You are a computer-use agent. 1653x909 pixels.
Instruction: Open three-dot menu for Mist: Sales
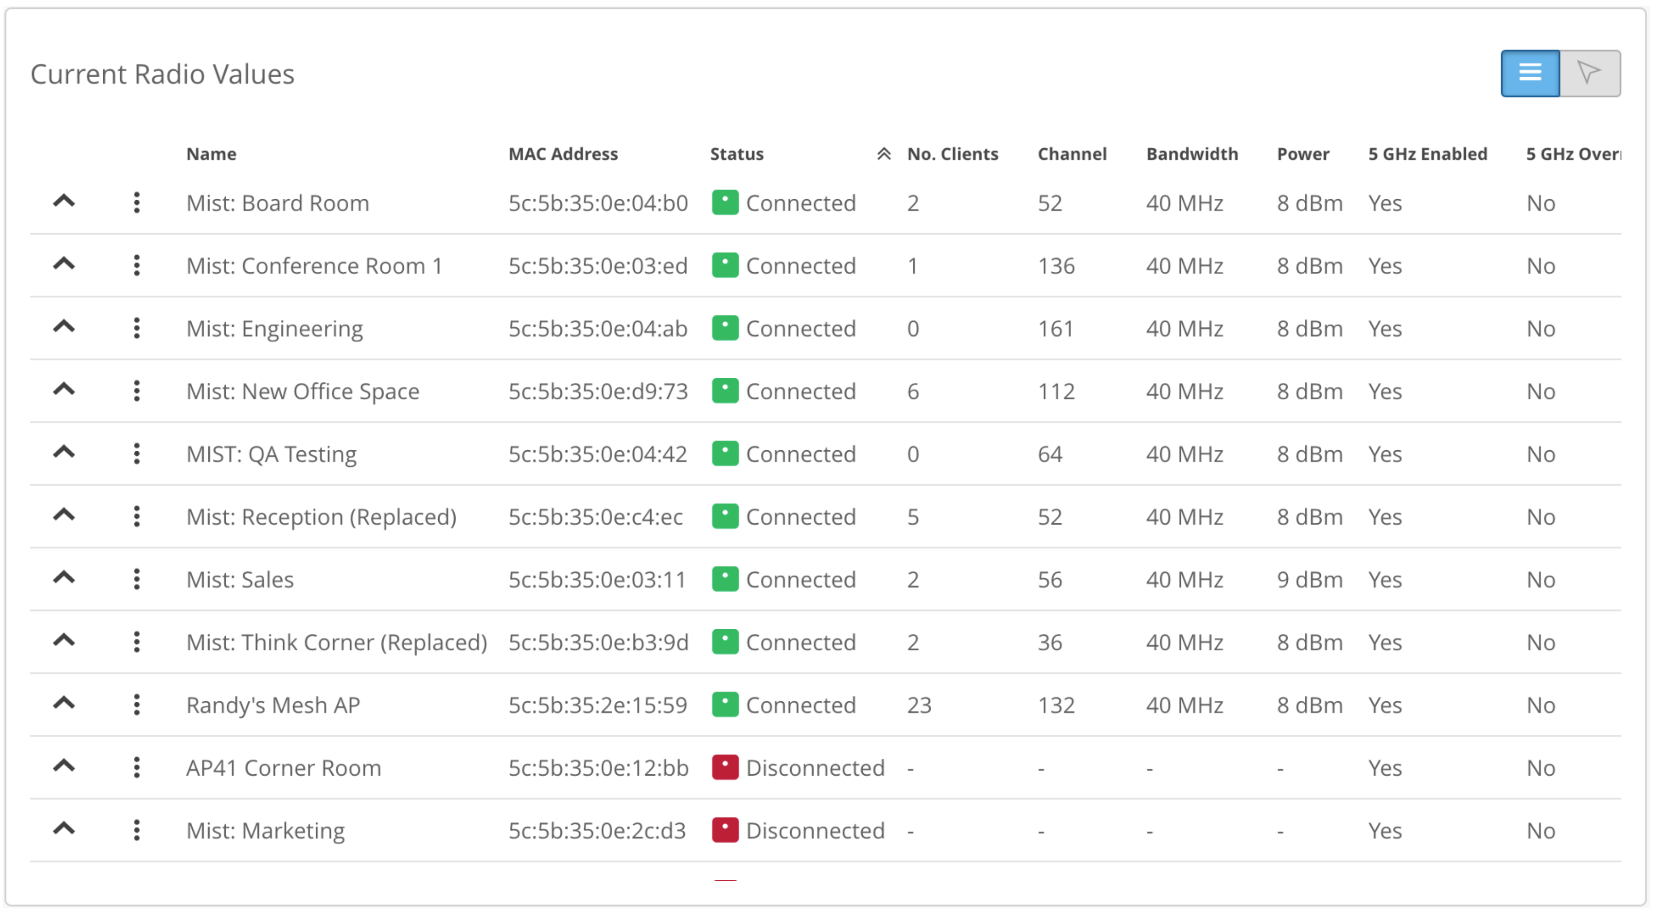click(x=137, y=579)
